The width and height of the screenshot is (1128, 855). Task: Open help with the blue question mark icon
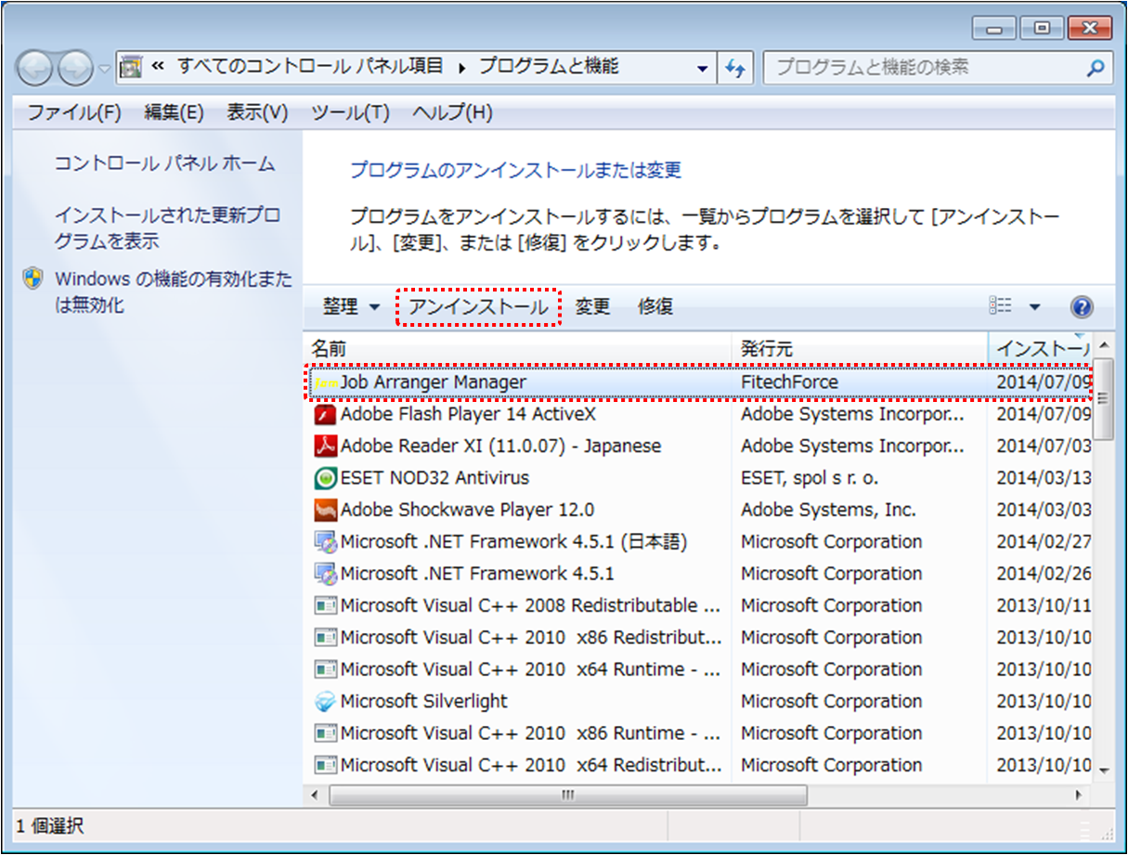pos(1082,307)
